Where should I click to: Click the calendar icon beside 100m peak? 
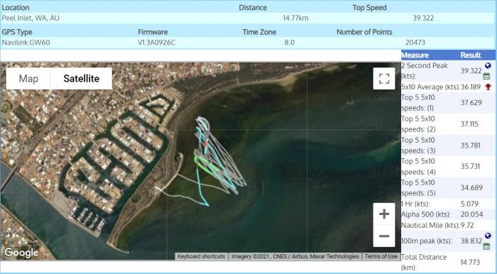point(486,246)
